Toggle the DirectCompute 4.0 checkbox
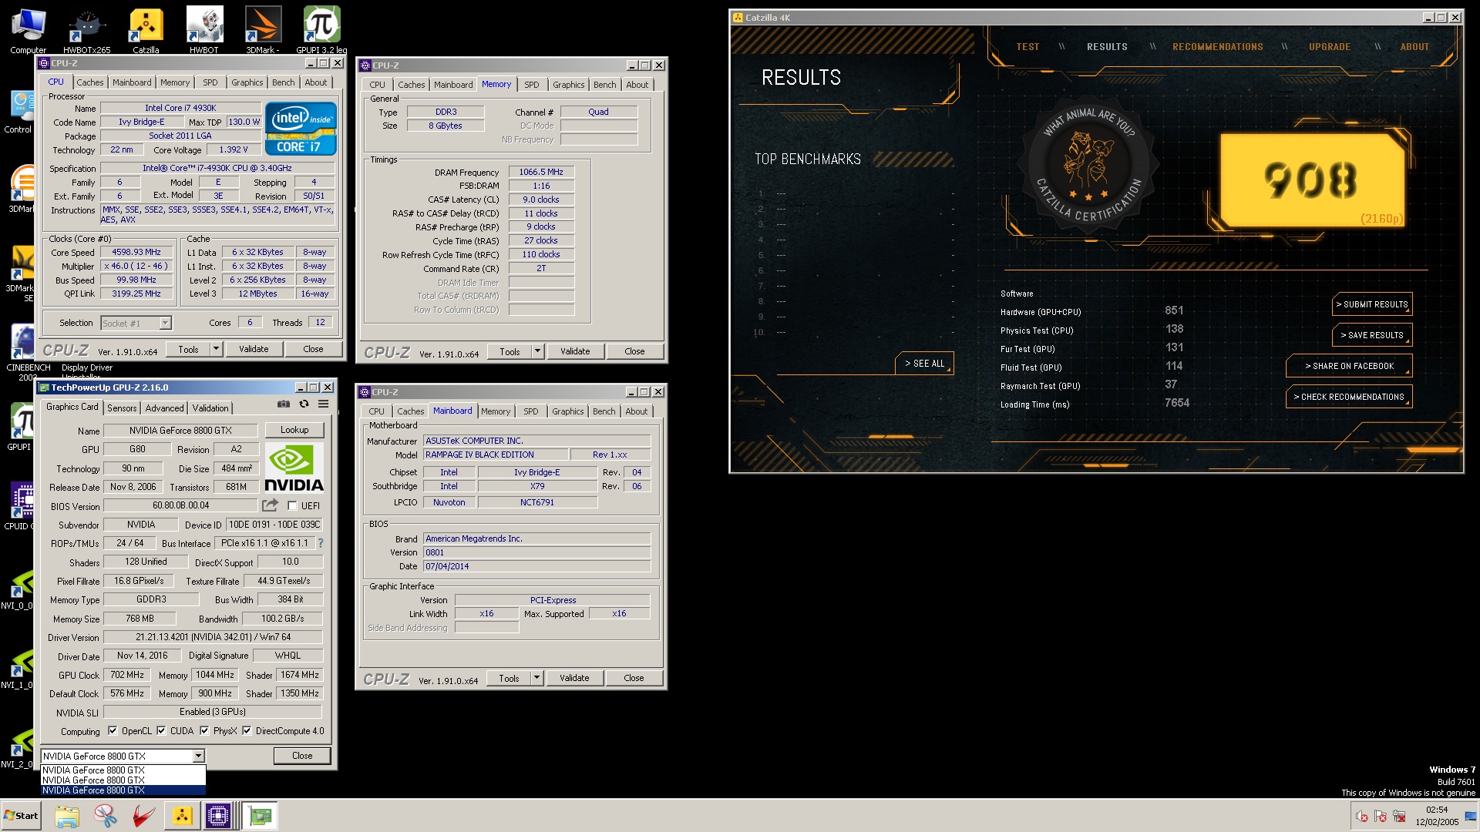The width and height of the screenshot is (1480, 832). pyautogui.click(x=247, y=731)
